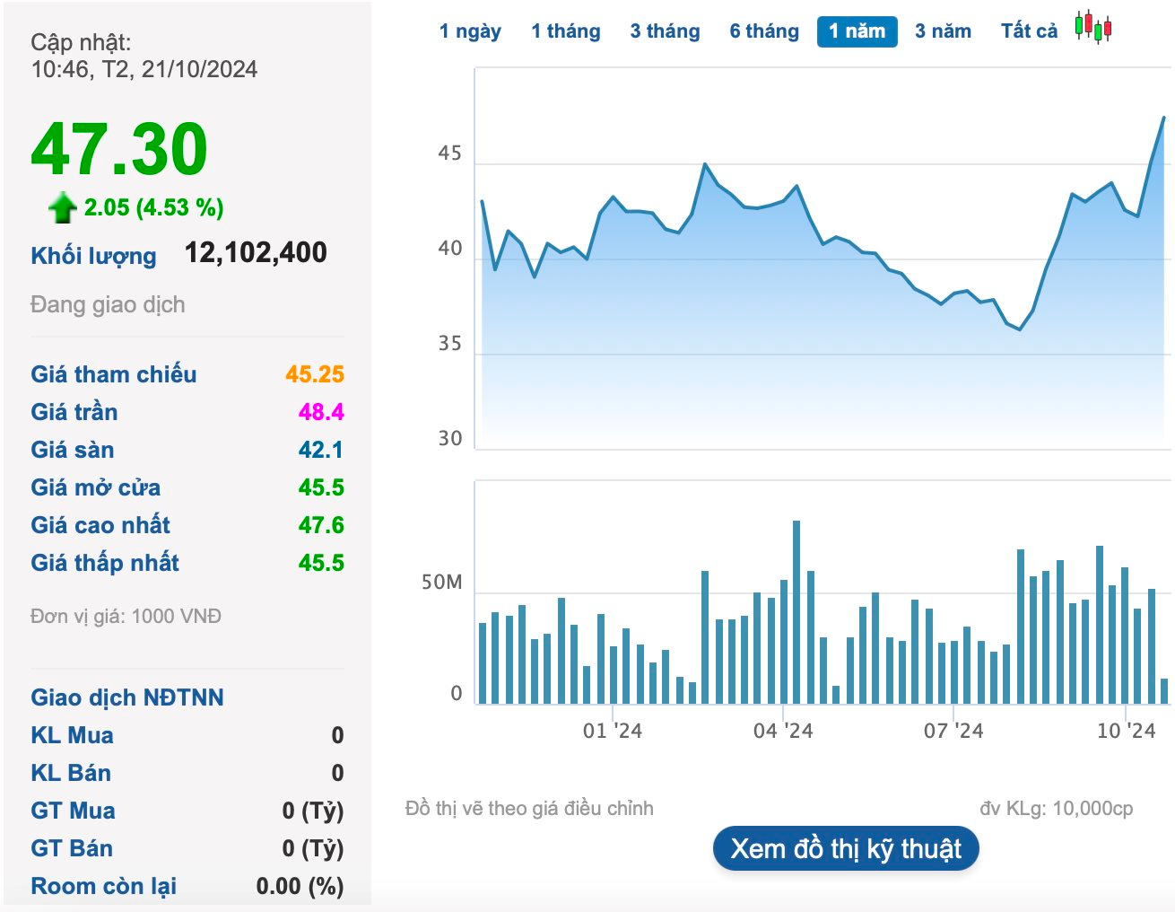Viewport: 1175px width, 912px height.
Task: Click the Giá cao nhất label
Action: [x=100, y=525]
